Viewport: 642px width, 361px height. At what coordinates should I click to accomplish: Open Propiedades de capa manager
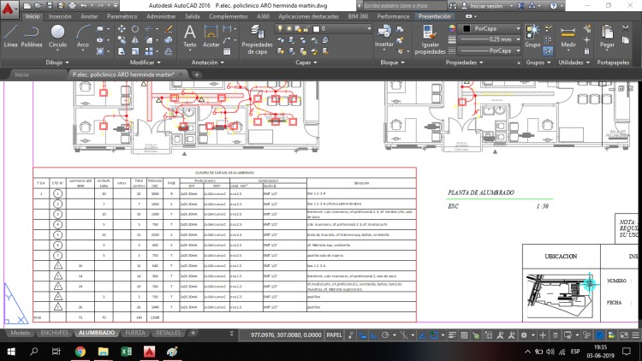click(257, 39)
